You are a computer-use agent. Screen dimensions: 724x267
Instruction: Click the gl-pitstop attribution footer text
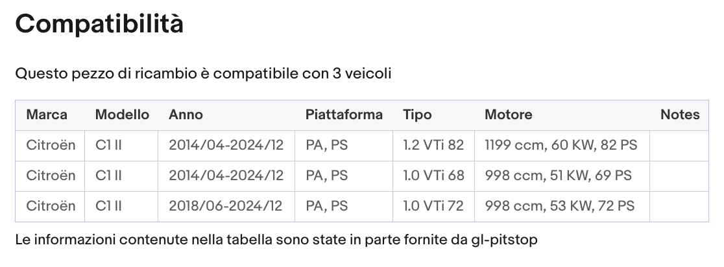[x=276, y=240]
